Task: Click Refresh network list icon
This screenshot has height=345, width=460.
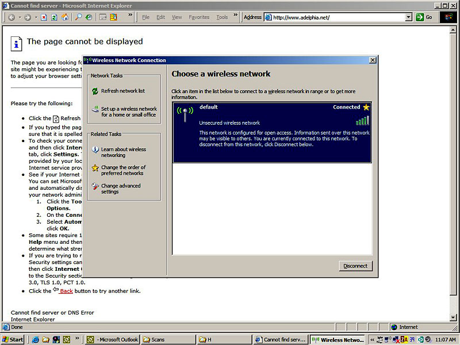Action: 95,91
